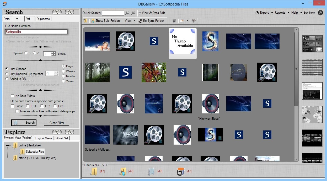Switch to Virtual Set tab

point(62,138)
